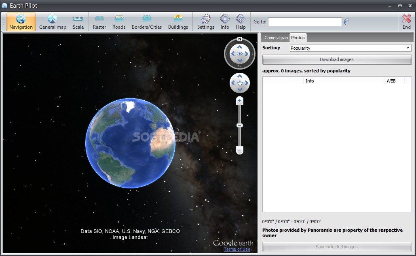Open the General map view

(53, 22)
